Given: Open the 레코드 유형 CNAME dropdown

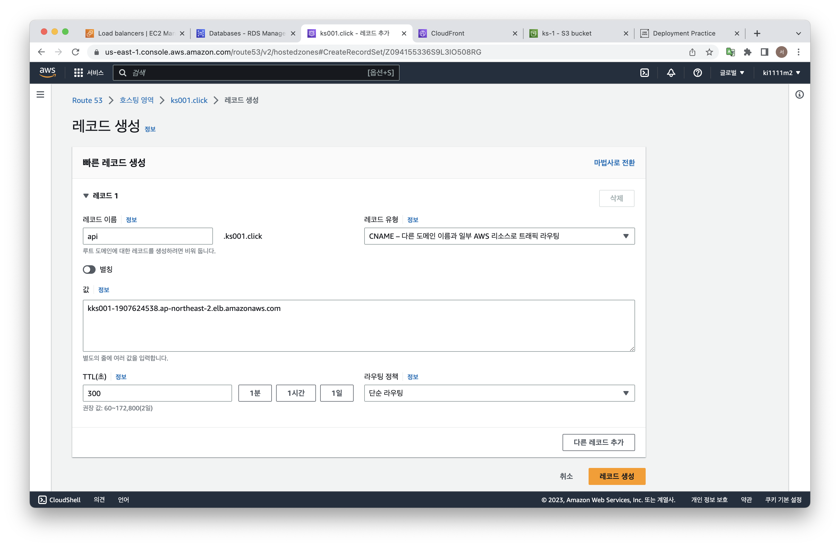Looking at the screenshot, I should (x=499, y=236).
